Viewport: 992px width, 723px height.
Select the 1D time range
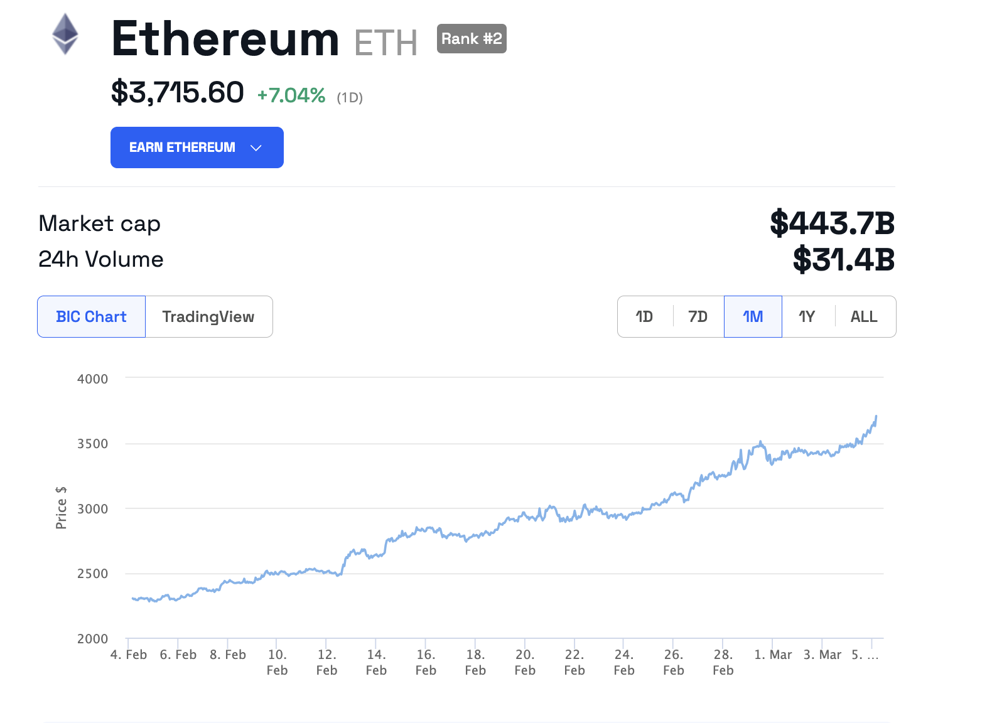coord(644,317)
